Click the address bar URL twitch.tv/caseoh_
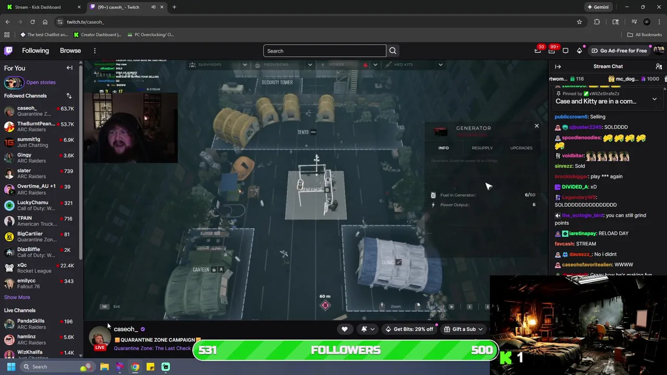This screenshot has width=667, height=375. 85,22
